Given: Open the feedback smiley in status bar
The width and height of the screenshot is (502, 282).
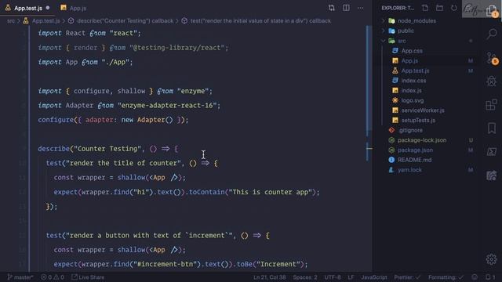Looking at the screenshot, I should pyautogui.click(x=475, y=277).
